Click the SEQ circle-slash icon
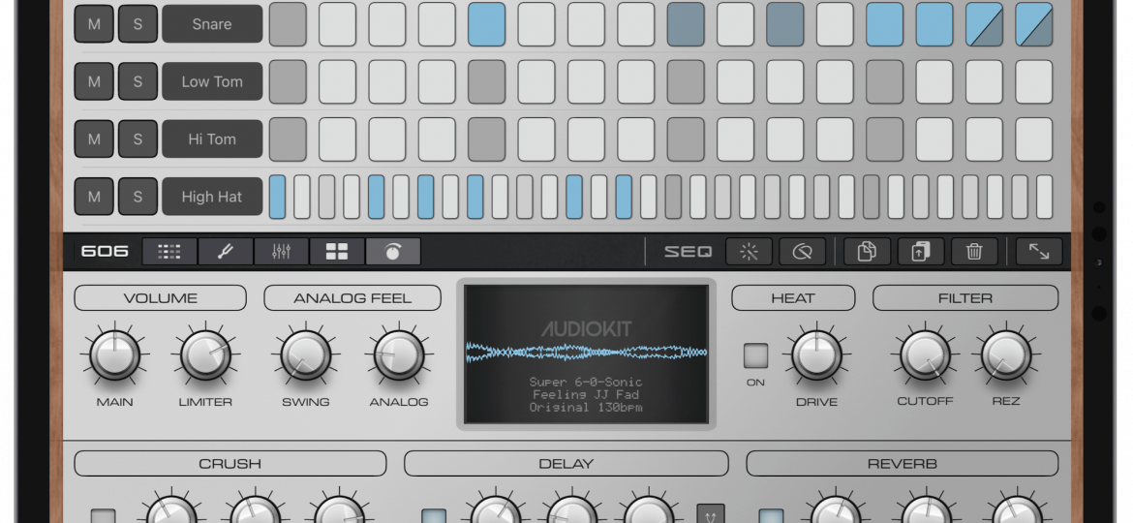 (802, 252)
